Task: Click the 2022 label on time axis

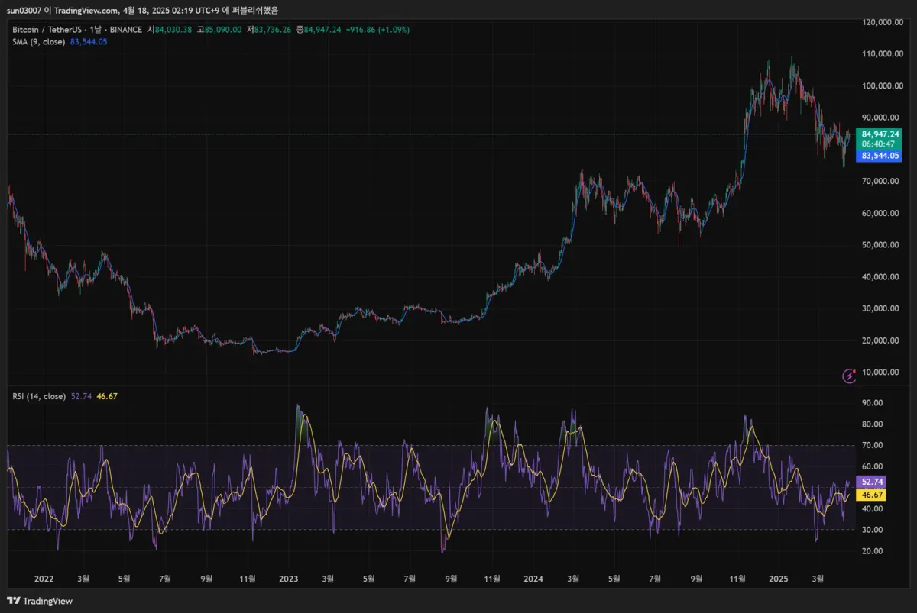Action: (x=44, y=579)
